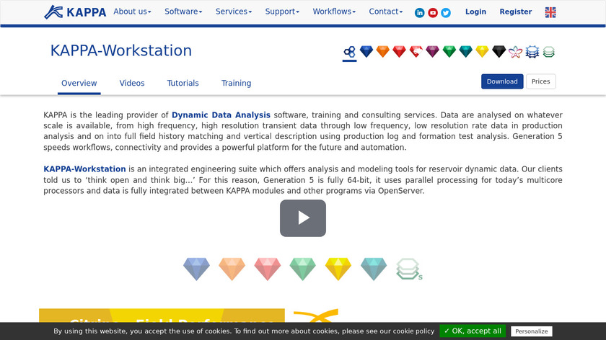Follow the bold KAPPA-Workstation link in paragraph
606x340 pixels.
84,169
